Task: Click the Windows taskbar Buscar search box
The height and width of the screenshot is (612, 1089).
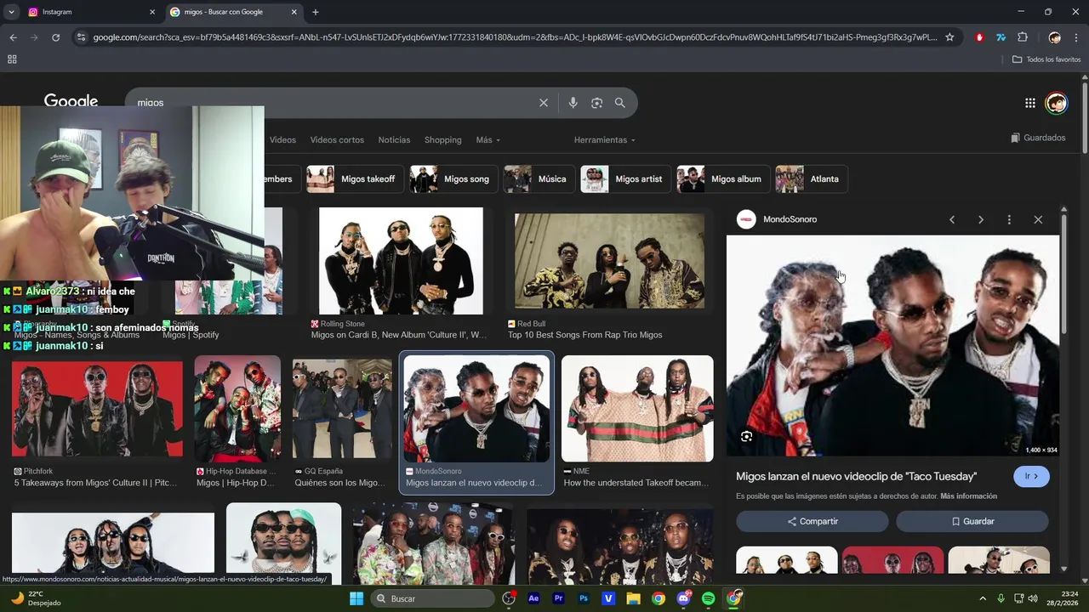Action: tap(434, 598)
